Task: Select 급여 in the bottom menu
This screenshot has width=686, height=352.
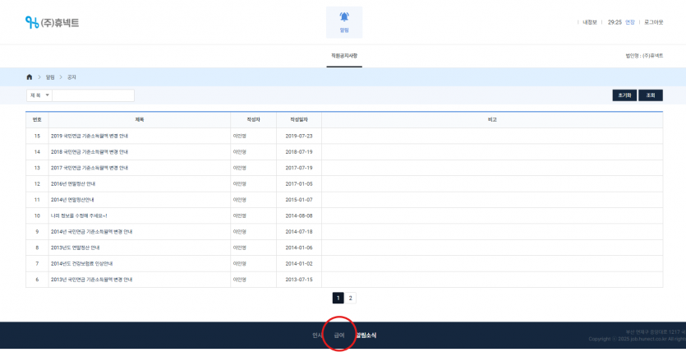Action: [339, 336]
